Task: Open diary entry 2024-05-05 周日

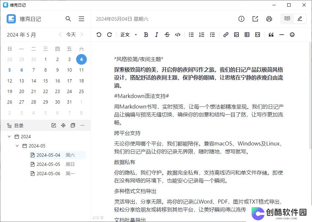Action: point(57,164)
